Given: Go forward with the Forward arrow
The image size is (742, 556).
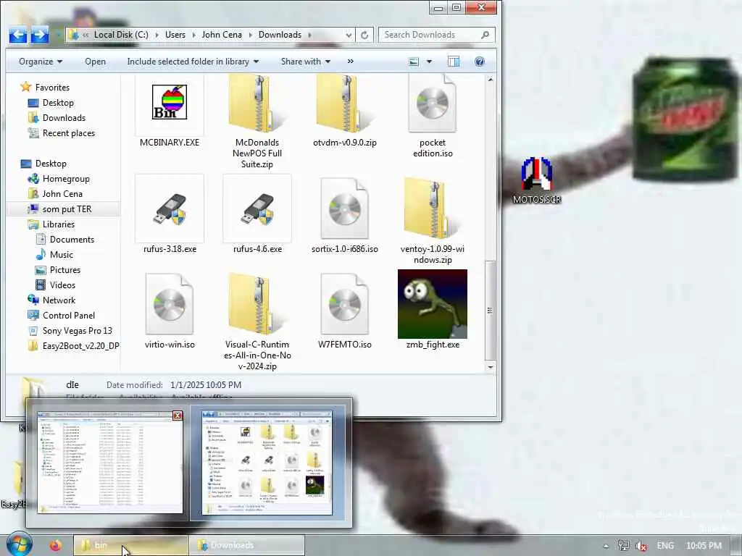Looking at the screenshot, I should click(x=40, y=35).
